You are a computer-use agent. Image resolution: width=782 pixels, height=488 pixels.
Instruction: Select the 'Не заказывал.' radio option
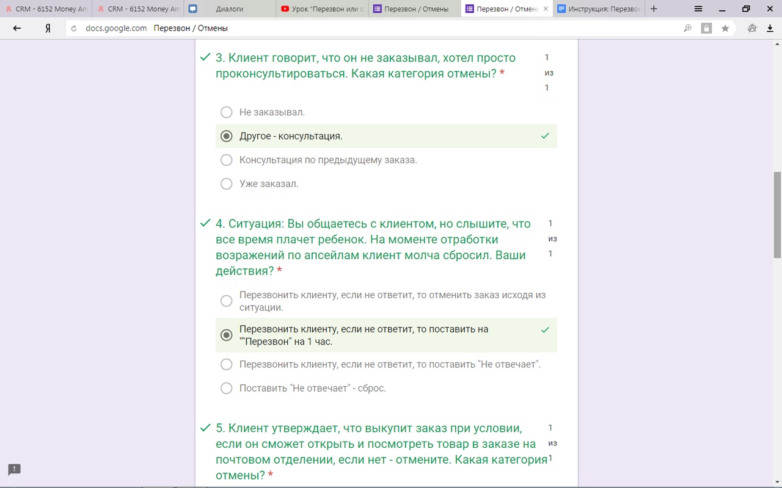(227, 112)
